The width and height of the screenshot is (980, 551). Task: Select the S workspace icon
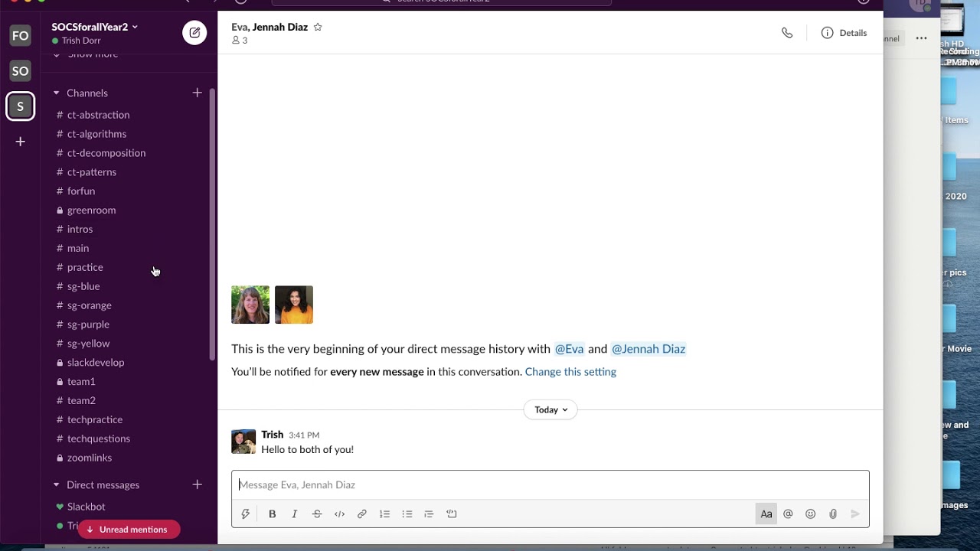coord(21,106)
